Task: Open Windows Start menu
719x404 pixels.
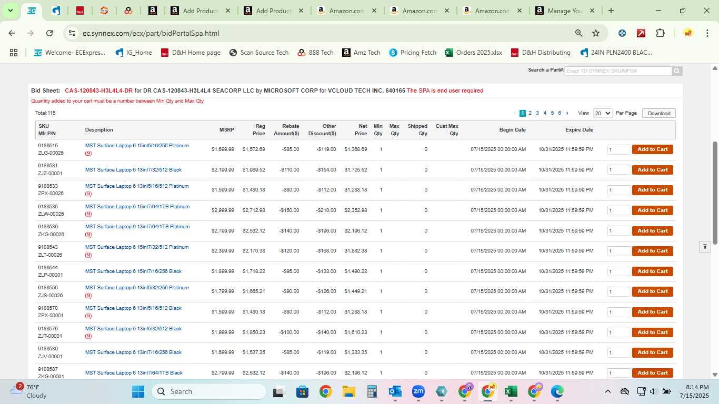Action: (138, 391)
